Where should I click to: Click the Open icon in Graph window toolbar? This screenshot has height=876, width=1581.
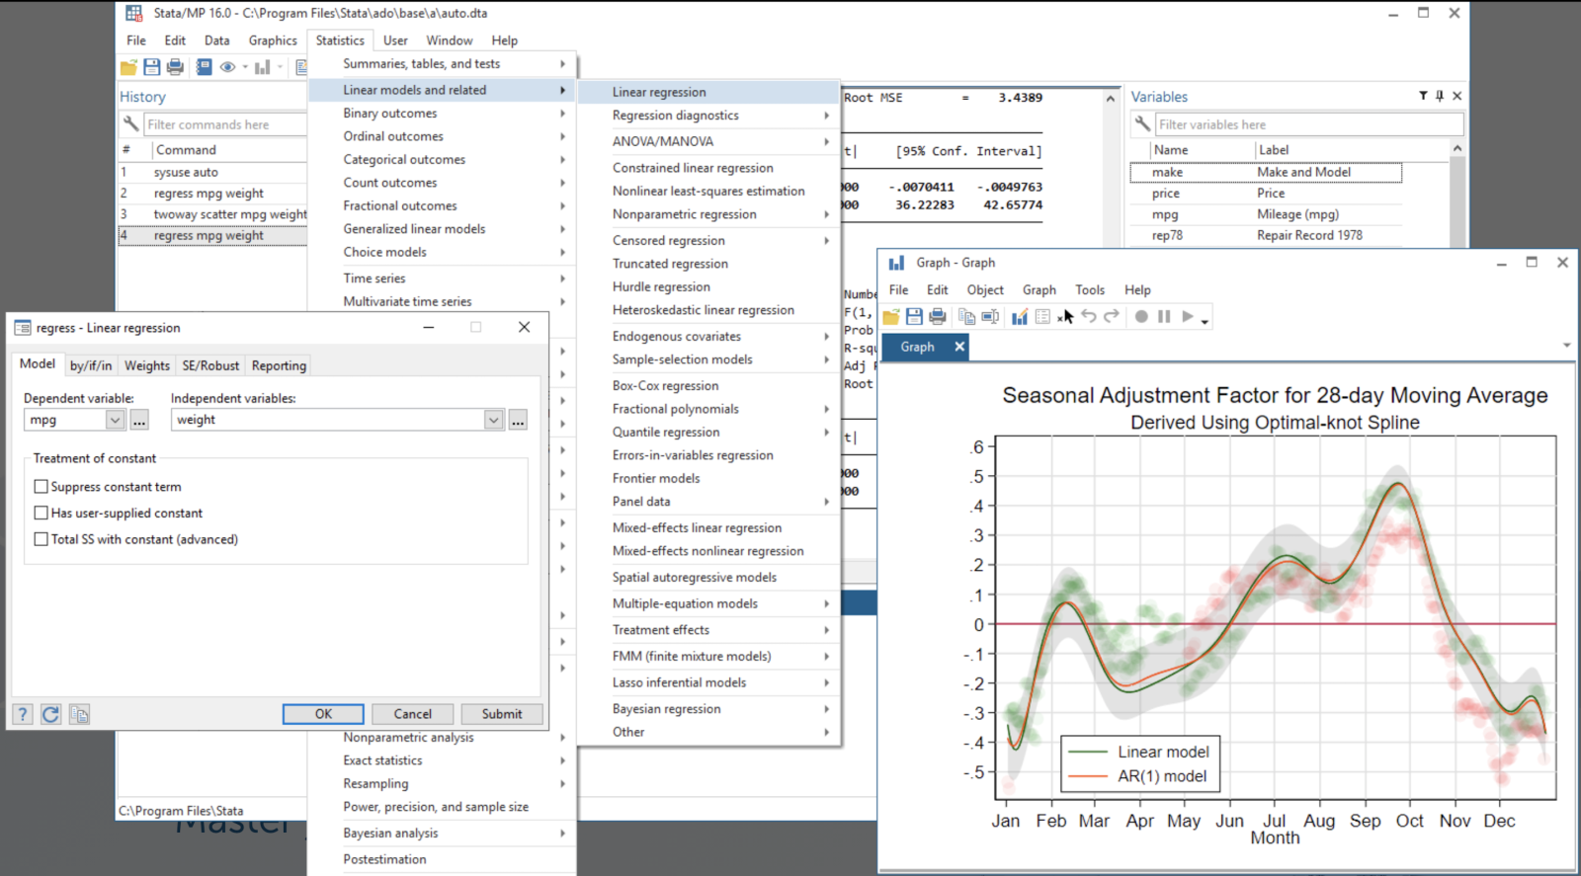[891, 317]
